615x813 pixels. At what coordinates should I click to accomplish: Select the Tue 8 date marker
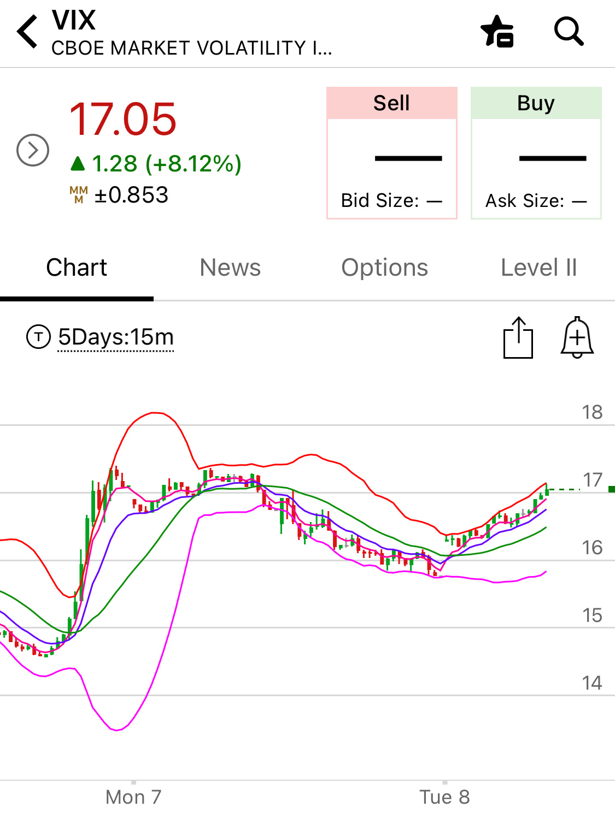coord(444,797)
